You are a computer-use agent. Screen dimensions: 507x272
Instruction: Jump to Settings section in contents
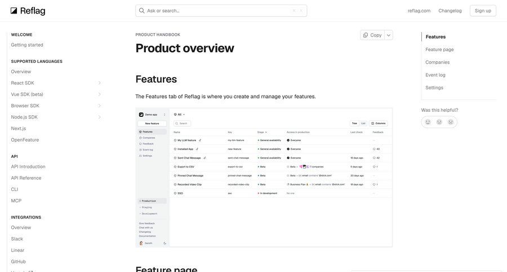(434, 88)
